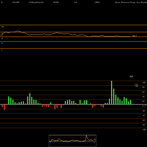147x147 pixels.
Task: Click the RSI value label 50.7
Action: (135, 36)
